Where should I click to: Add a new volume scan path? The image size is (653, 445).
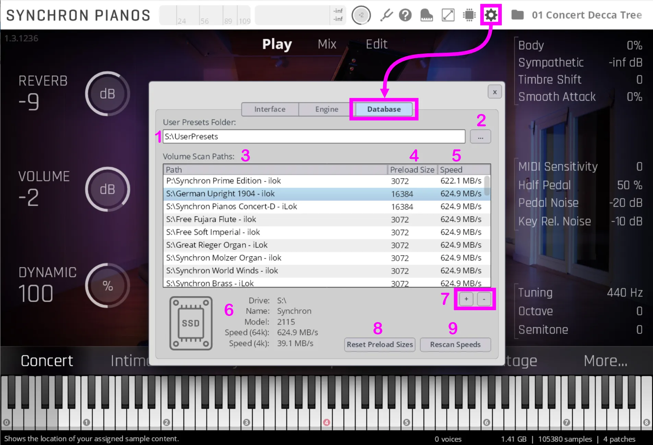coord(466,299)
